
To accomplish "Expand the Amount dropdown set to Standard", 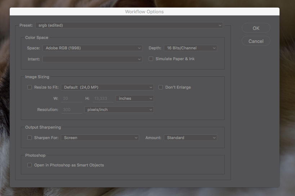I will pos(190,138).
